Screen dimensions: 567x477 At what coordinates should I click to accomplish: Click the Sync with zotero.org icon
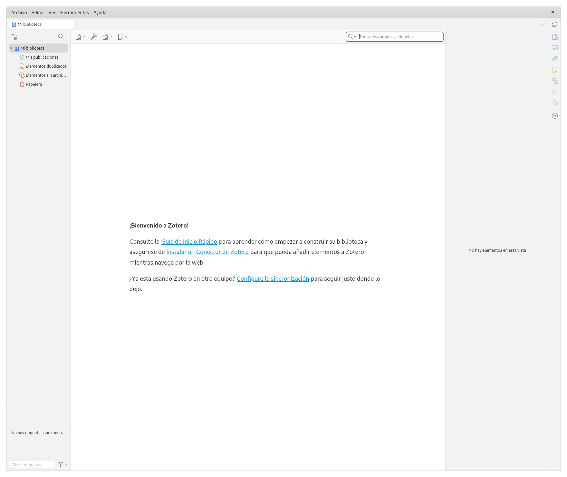pyautogui.click(x=555, y=24)
